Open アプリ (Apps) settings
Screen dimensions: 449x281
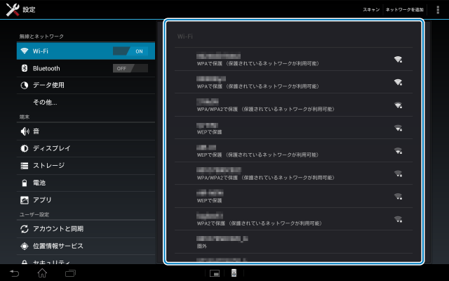[42, 200]
